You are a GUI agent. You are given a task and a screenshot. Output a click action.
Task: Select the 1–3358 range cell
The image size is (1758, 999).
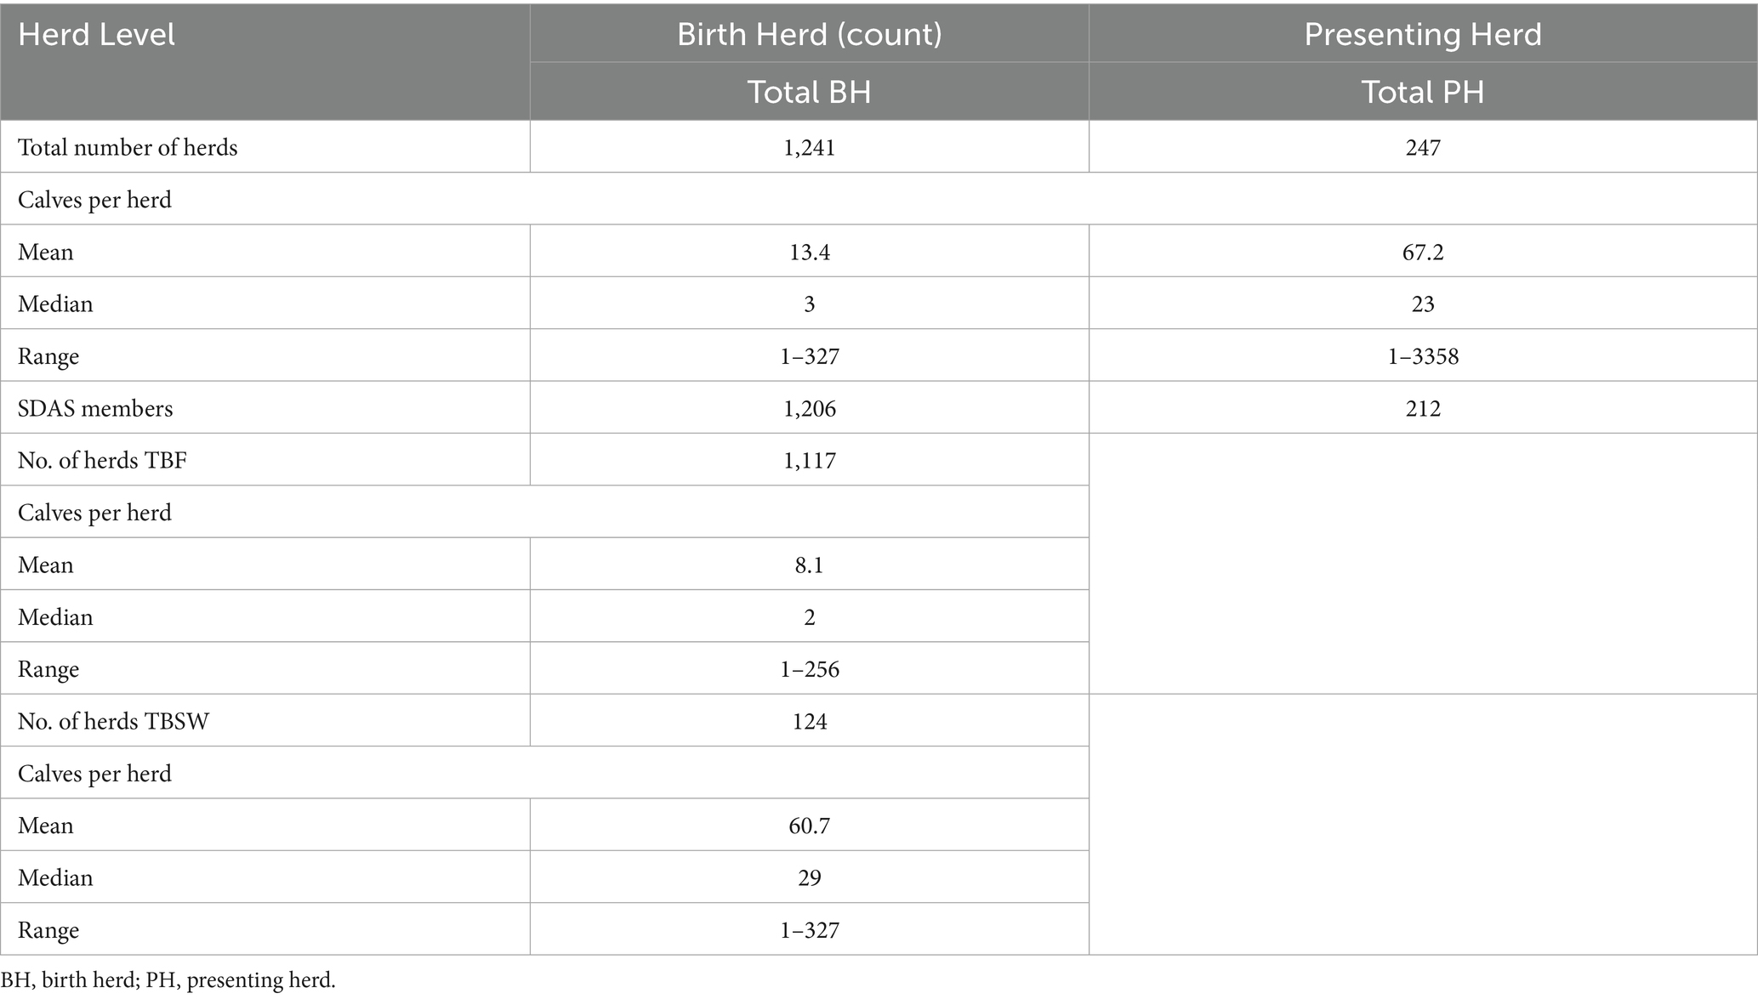[x=1422, y=356]
